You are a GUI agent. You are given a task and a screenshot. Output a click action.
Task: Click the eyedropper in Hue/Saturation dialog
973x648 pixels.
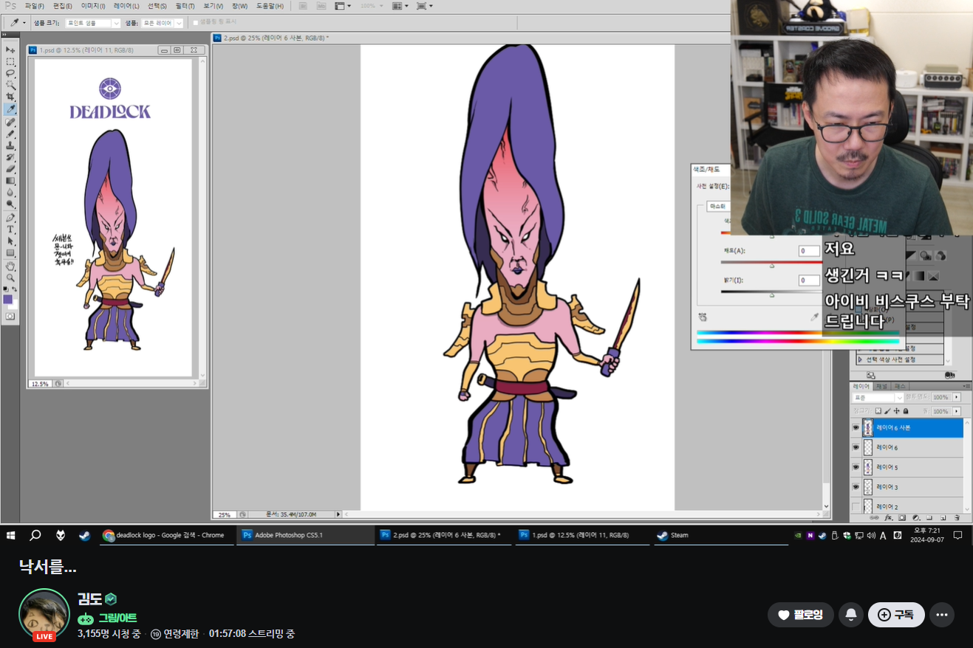point(815,317)
